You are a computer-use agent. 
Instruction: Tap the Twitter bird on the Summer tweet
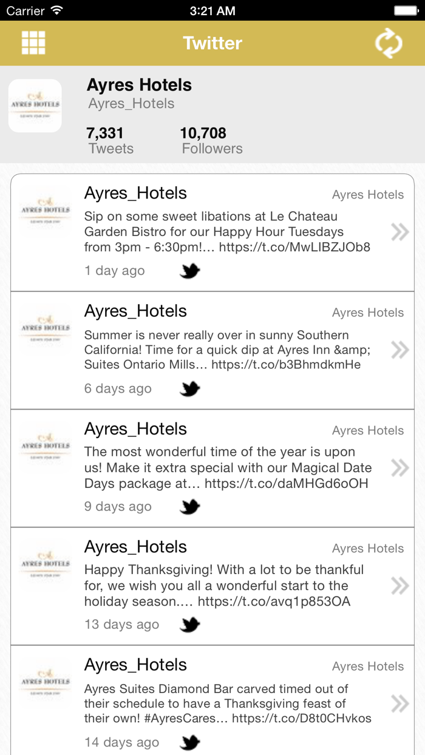[189, 388]
